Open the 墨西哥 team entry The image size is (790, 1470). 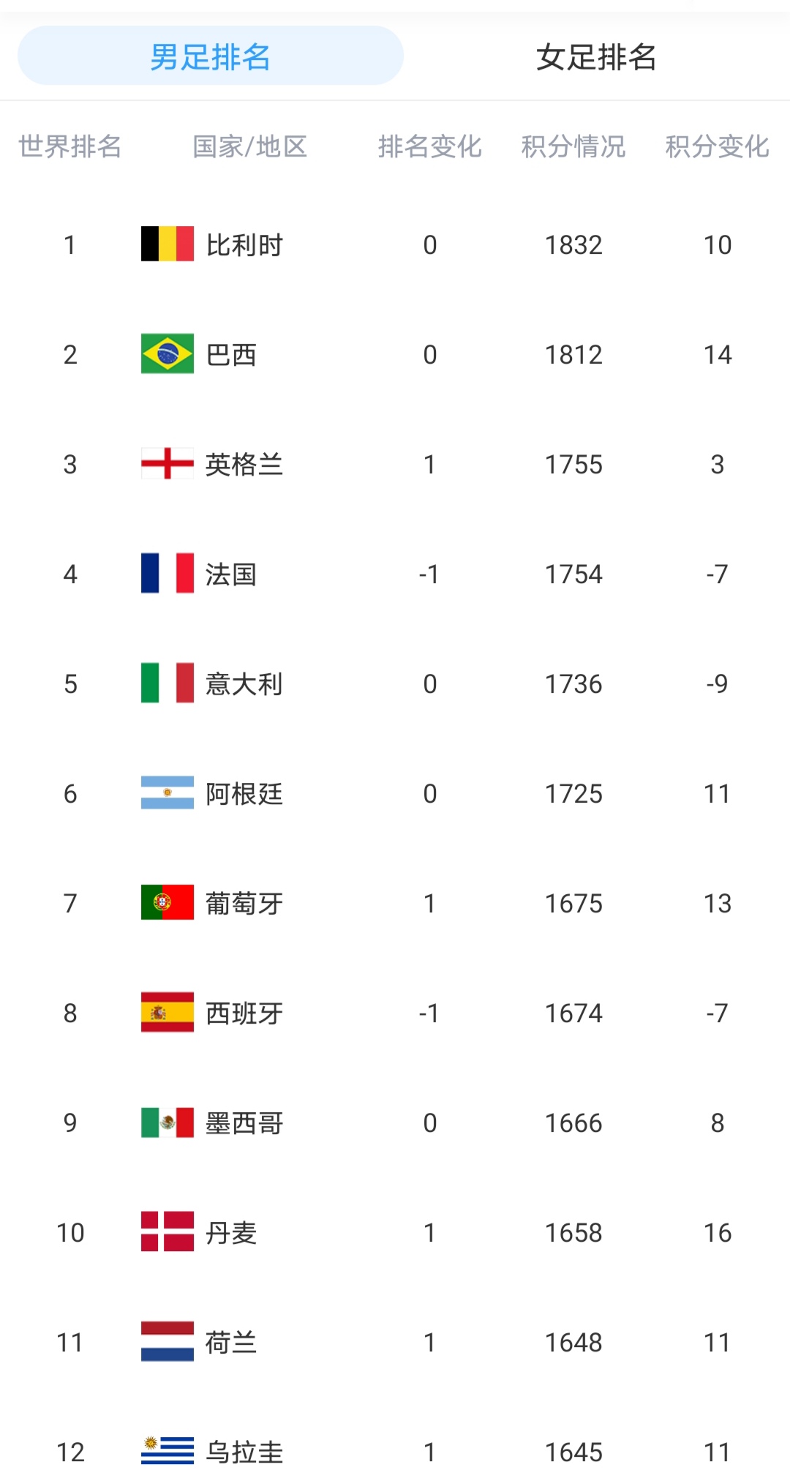(244, 1123)
